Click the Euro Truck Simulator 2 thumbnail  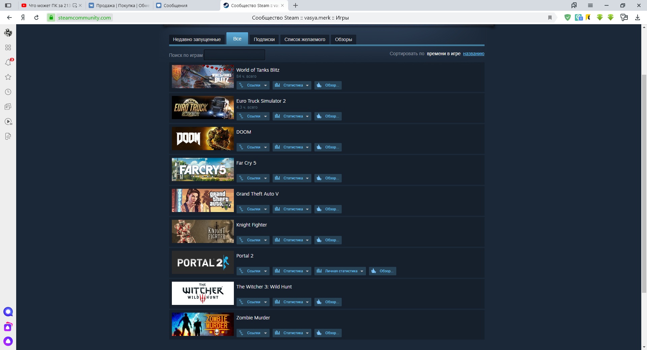coord(203,108)
